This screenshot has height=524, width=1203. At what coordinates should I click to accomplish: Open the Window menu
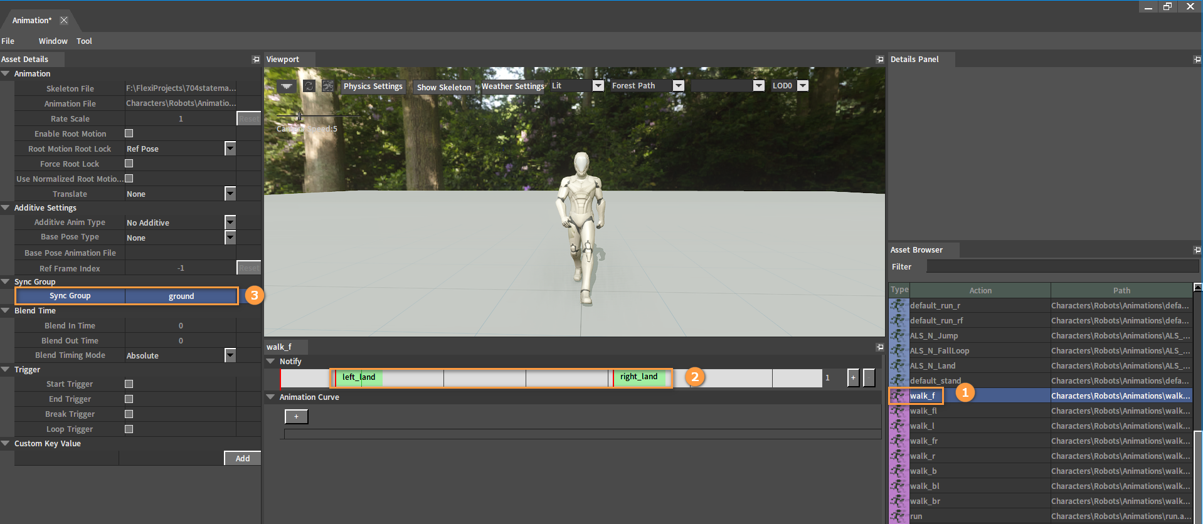53,41
